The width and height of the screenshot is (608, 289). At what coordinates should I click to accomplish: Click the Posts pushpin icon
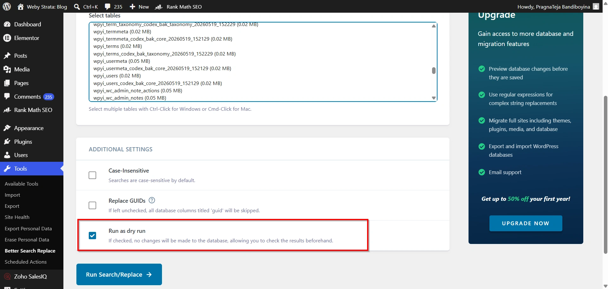pyautogui.click(x=7, y=56)
